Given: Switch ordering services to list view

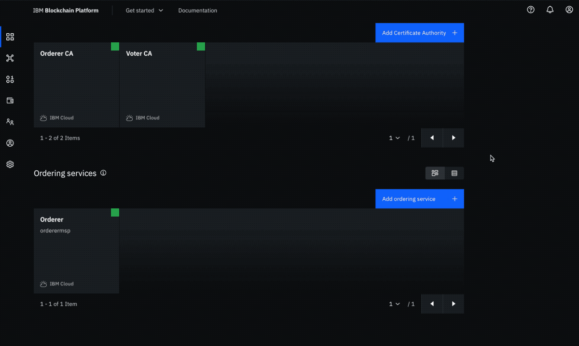Looking at the screenshot, I should (454, 173).
